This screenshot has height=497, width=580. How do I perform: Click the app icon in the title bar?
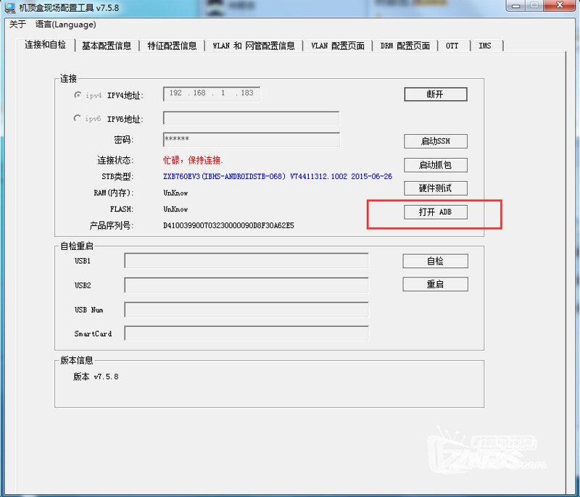click(x=9, y=7)
